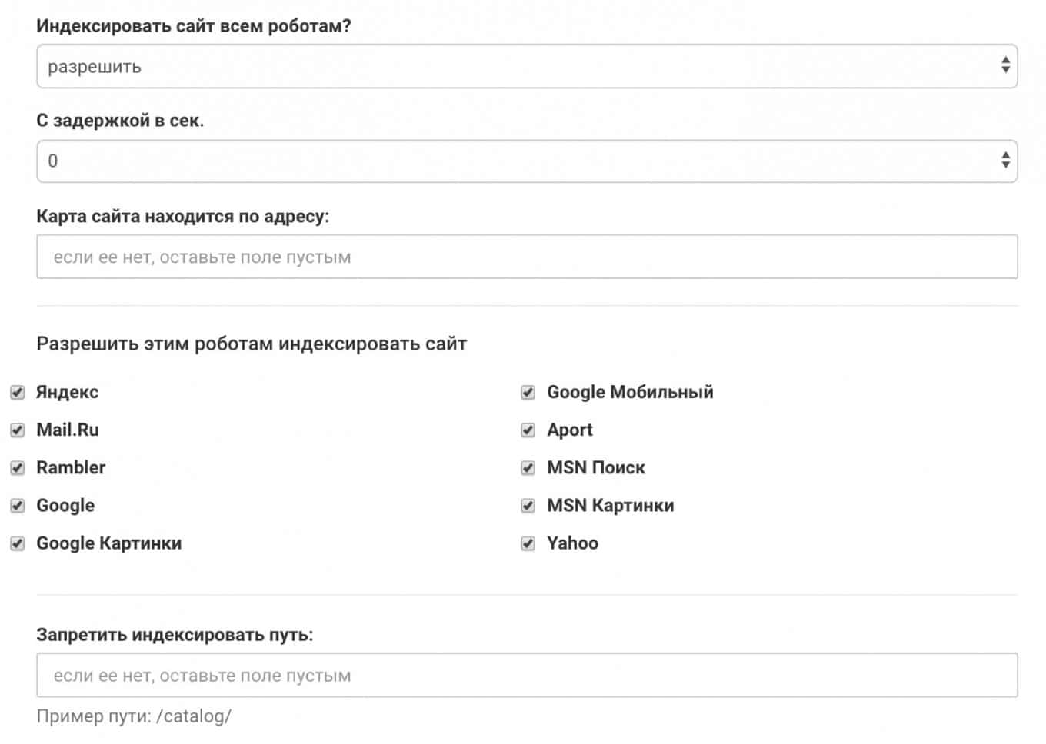Uncheck MSN Поиск checkbox
Image resolution: width=1046 pixels, height=744 pixels.
point(528,468)
